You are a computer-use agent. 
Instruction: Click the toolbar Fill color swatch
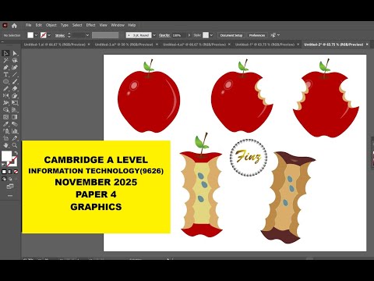tap(6, 156)
